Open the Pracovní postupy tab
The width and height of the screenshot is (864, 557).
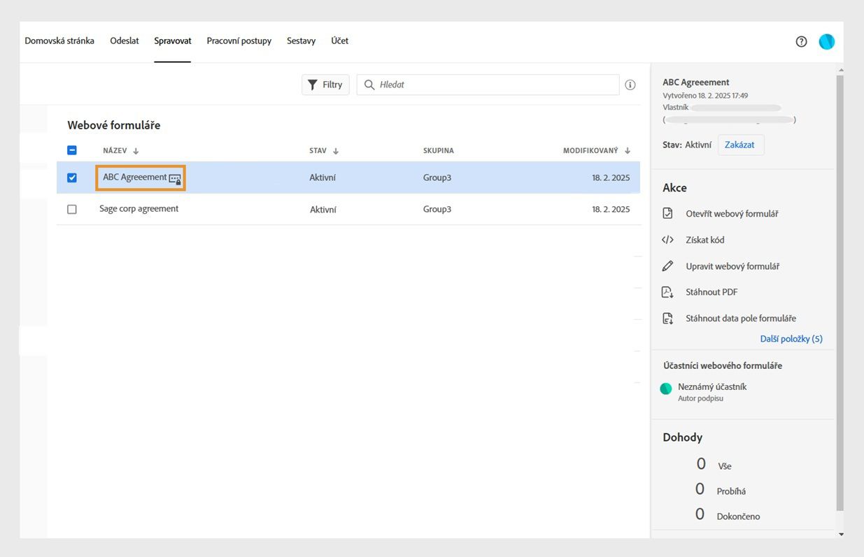[x=239, y=41]
